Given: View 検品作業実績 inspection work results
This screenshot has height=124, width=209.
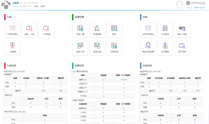Looking at the screenshot, I should coord(148,48).
